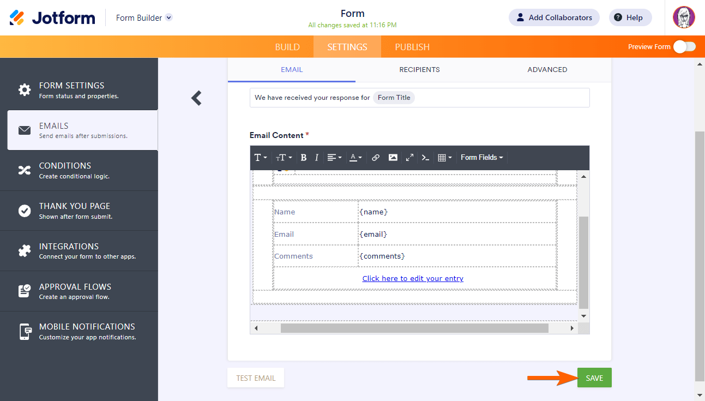Screen dimensions: 705x401
Task: Open the insert table dropdown
Action: [444, 158]
